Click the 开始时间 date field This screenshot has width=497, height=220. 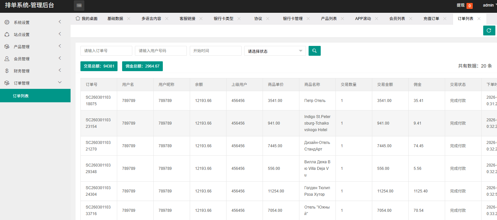click(215, 51)
